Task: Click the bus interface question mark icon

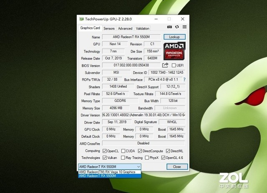Action: pos(184,79)
